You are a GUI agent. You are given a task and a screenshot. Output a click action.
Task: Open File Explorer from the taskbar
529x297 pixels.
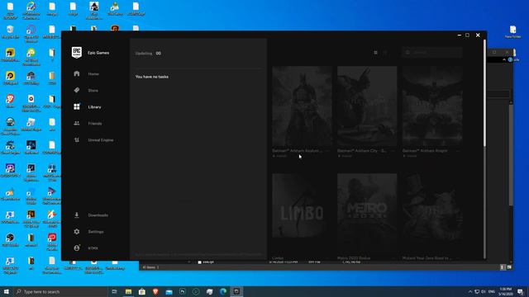pyautogui.click(x=128, y=291)
